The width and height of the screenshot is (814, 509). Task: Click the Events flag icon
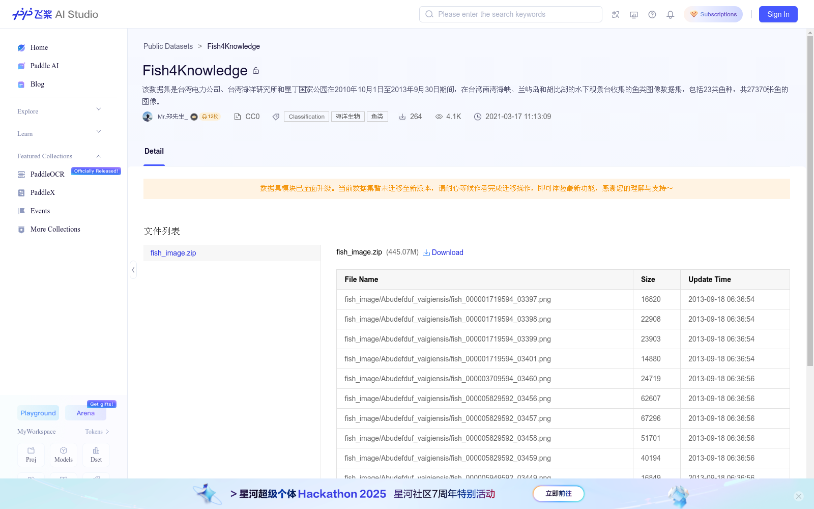tap(21, 211)
